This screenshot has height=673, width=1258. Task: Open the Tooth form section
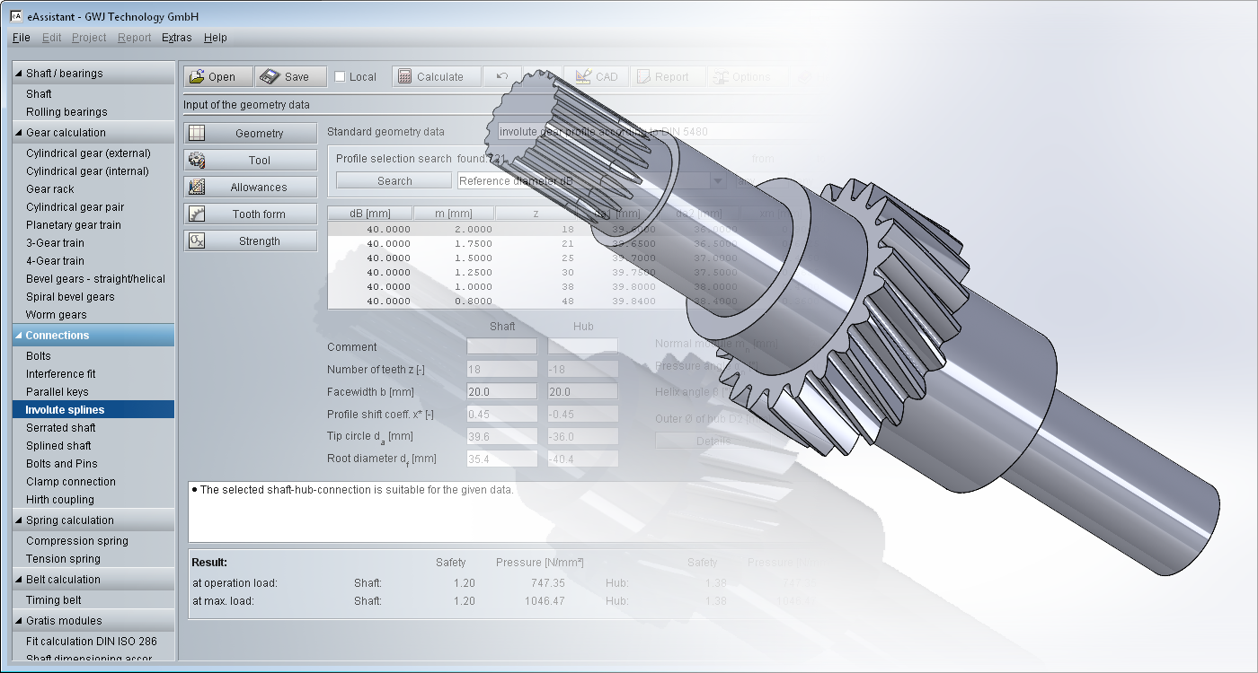(x=251, y=214)
